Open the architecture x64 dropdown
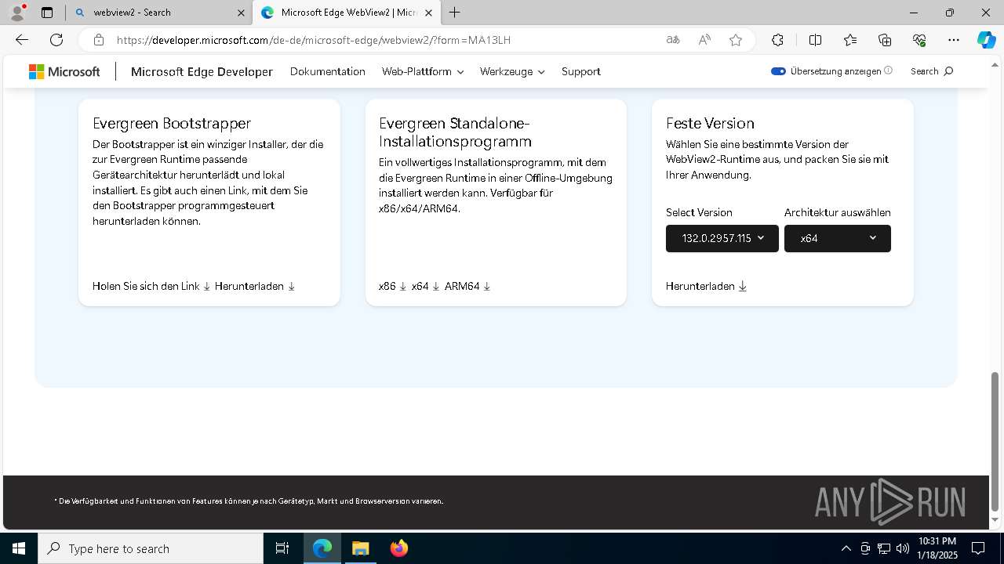 coord(838,238)
